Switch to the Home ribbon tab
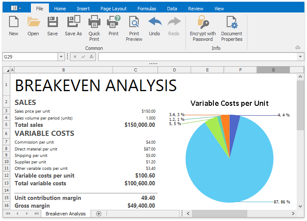The height and width of the screenshot is (221, 307). tap(60, 9)
